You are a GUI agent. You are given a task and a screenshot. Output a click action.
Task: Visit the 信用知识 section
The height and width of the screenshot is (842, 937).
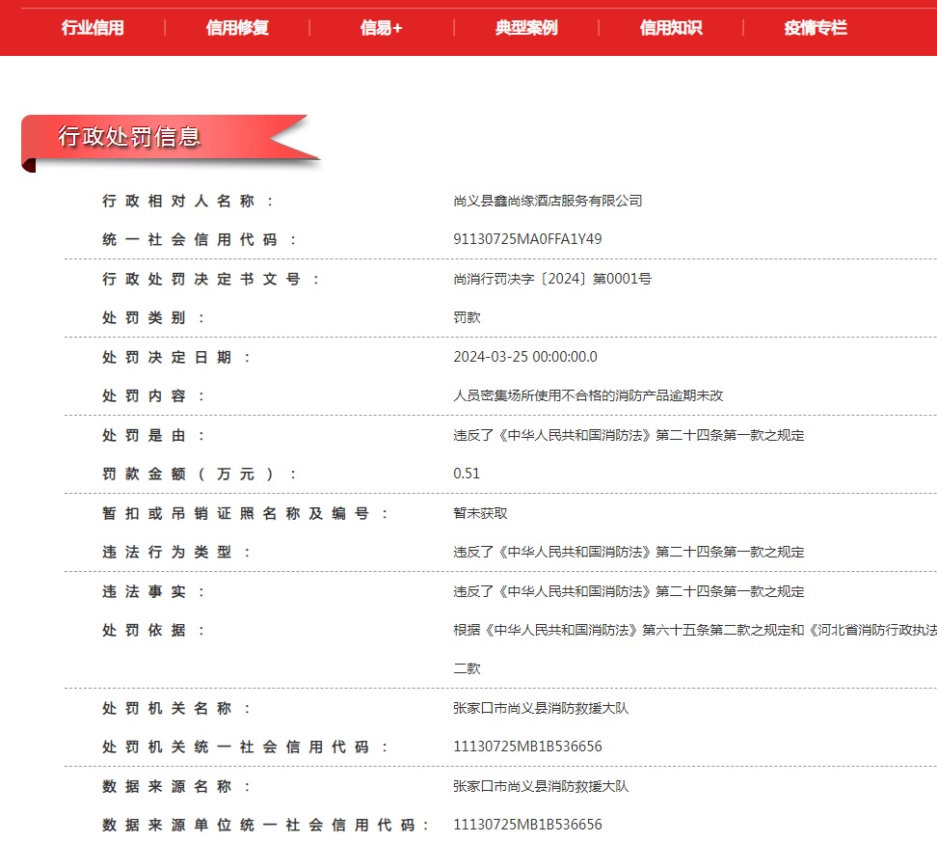(x=669, y=29)
